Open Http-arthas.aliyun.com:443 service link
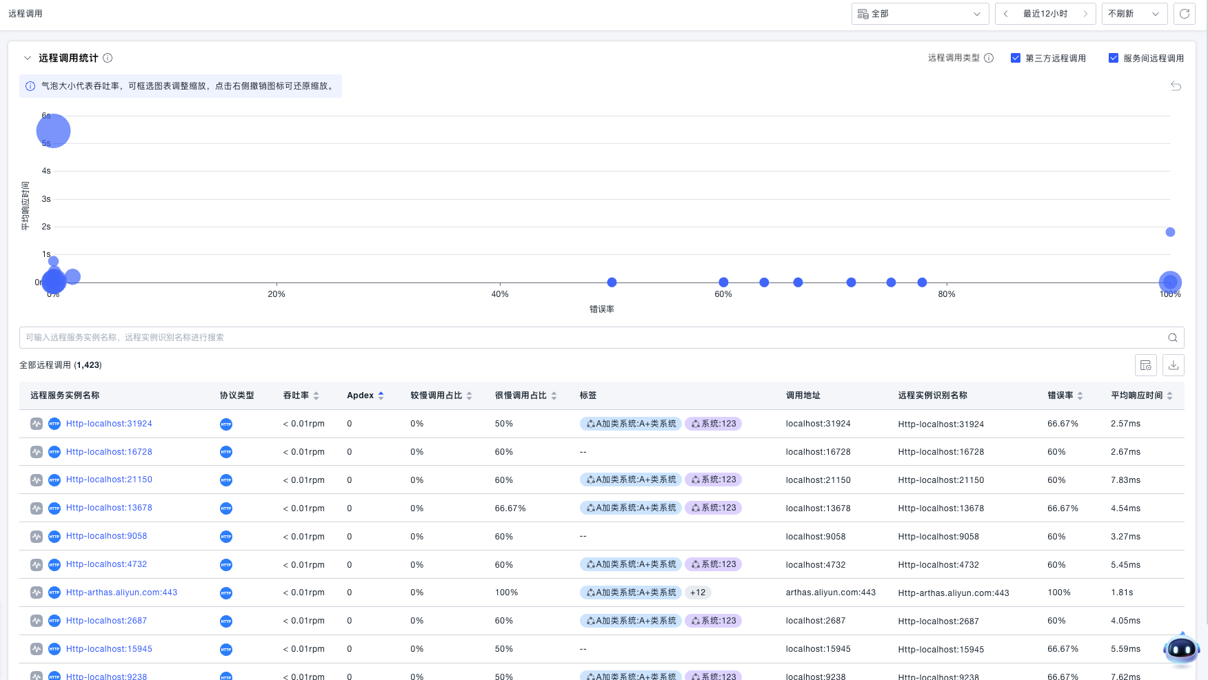 coord(121,593)
